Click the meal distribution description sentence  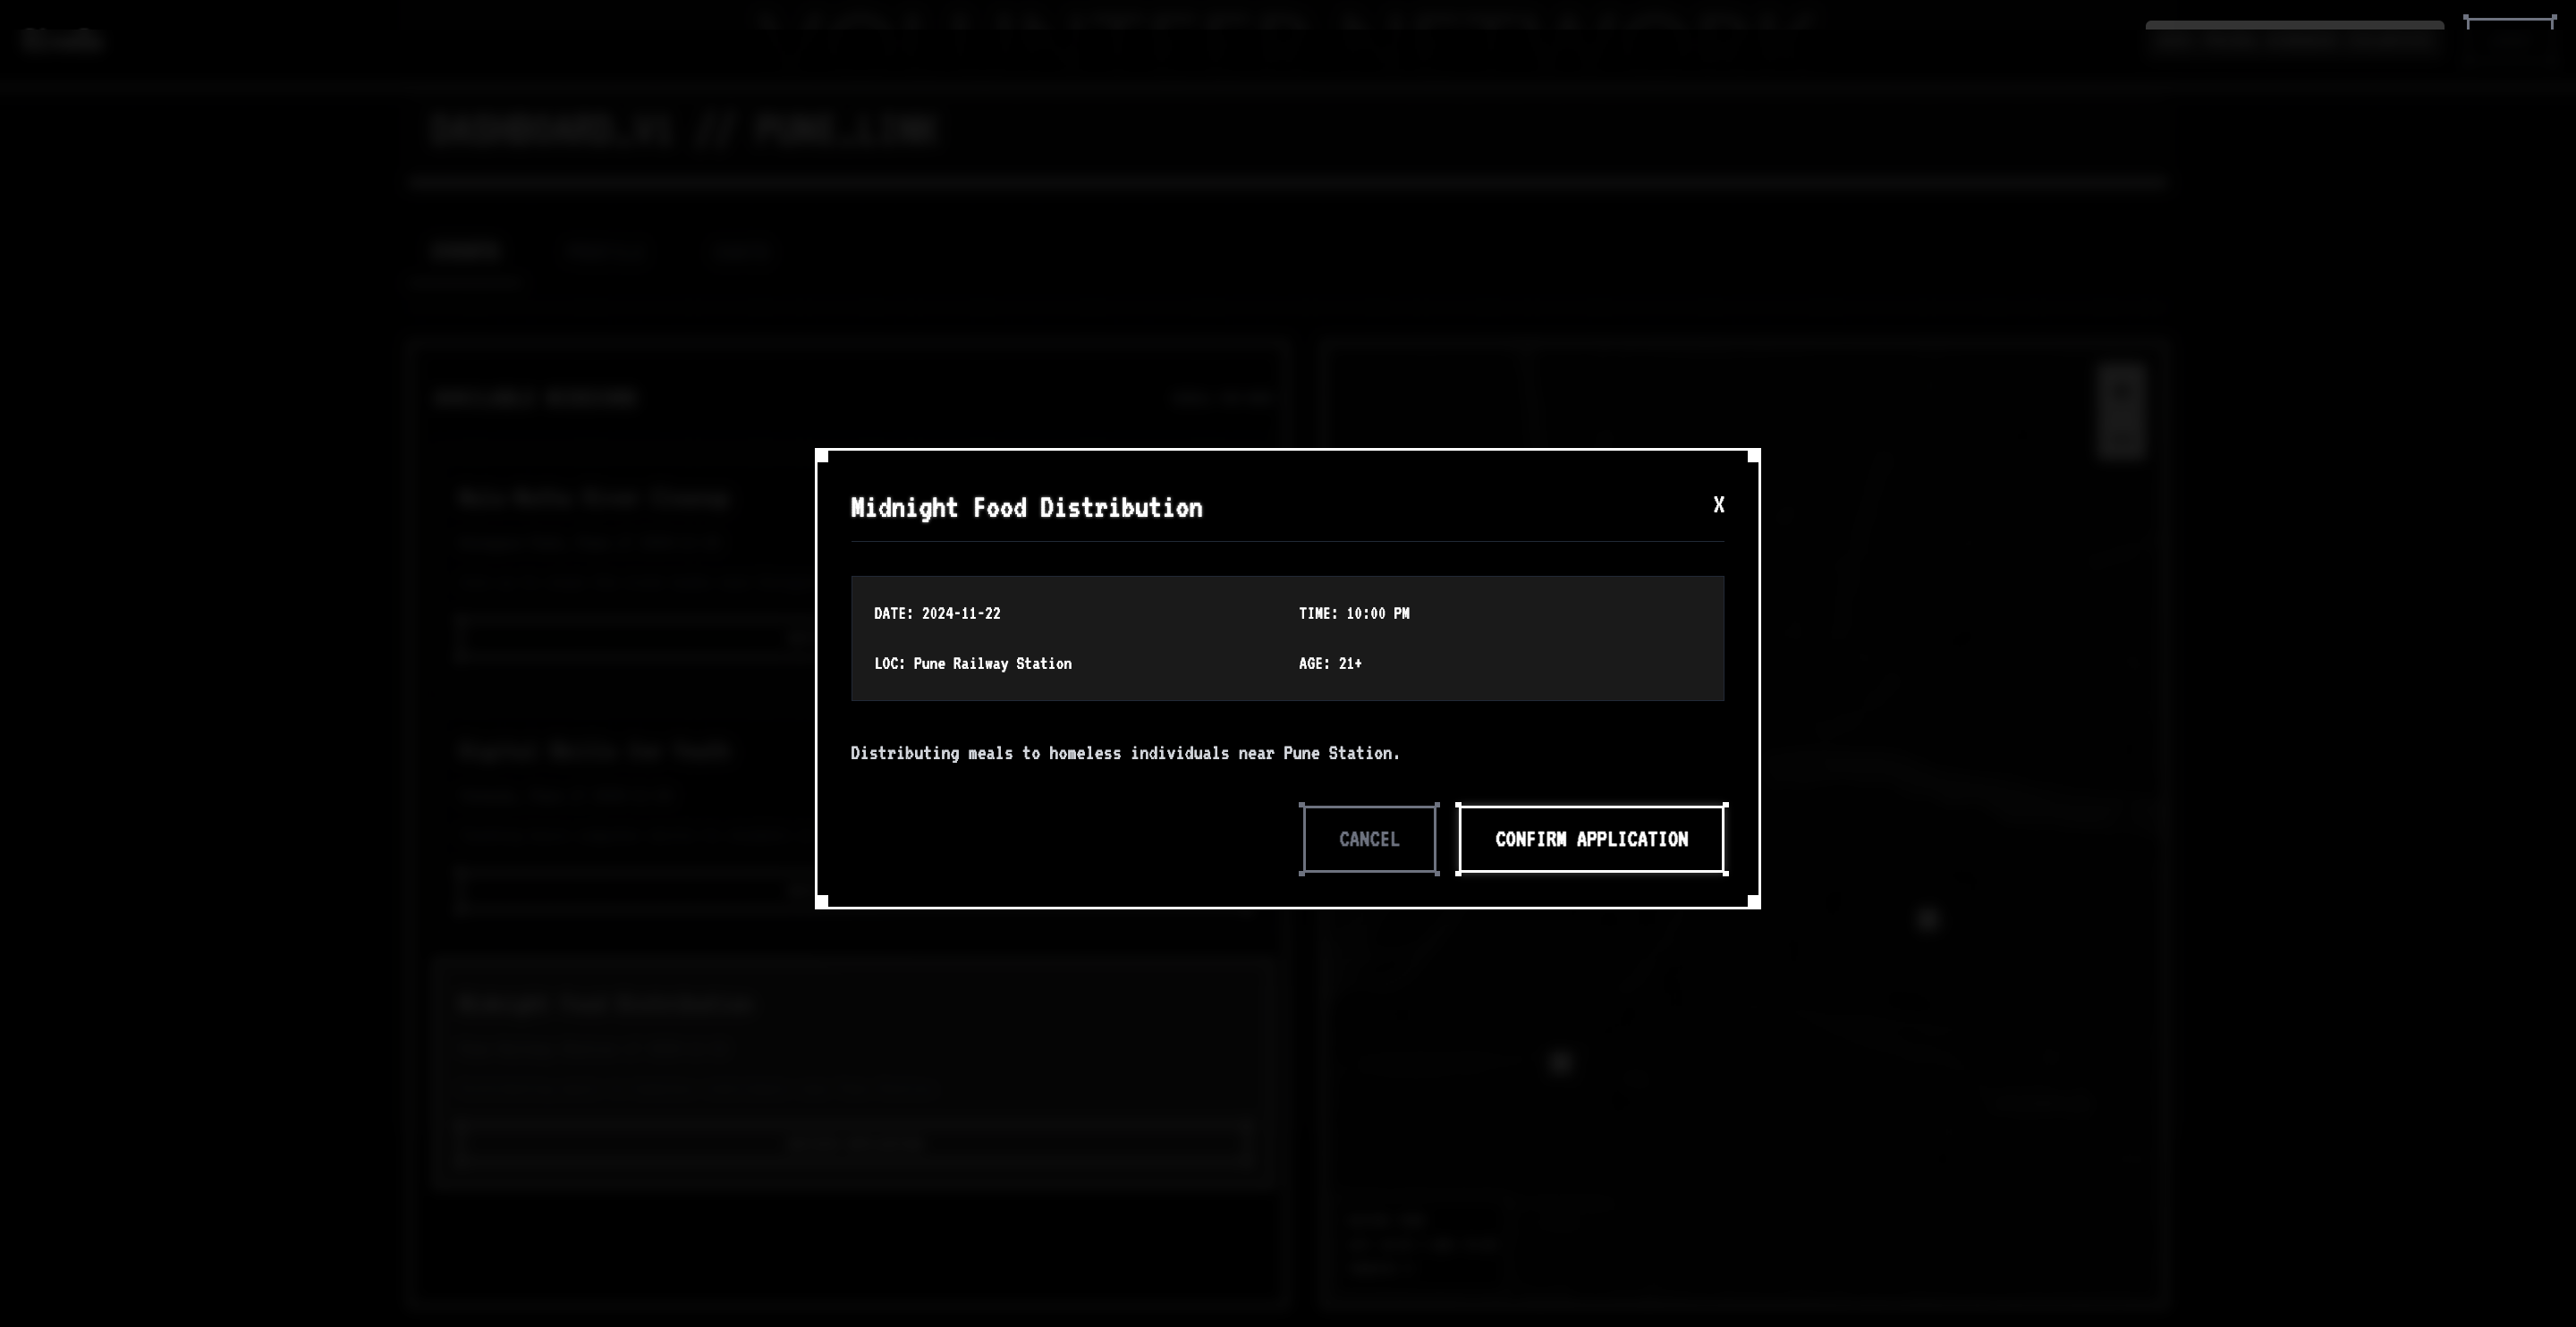[x=1125, y=754]
